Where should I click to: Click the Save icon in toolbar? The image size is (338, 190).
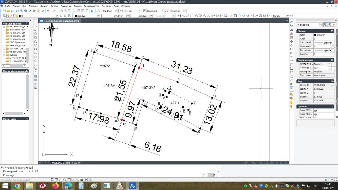(12, 11)
